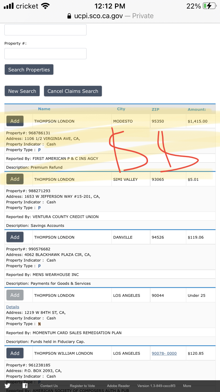Select the footer Version 1.3-849-cecc8f3 text
The width and height of the screenshot is (220, 392).
(x=156, y=386)
